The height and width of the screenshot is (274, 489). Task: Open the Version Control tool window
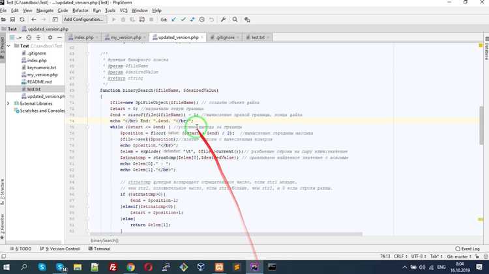tap(60, 249)
